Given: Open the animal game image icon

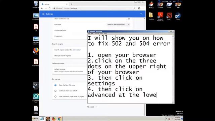Looking at the screenshot, I should coord(36,16).
